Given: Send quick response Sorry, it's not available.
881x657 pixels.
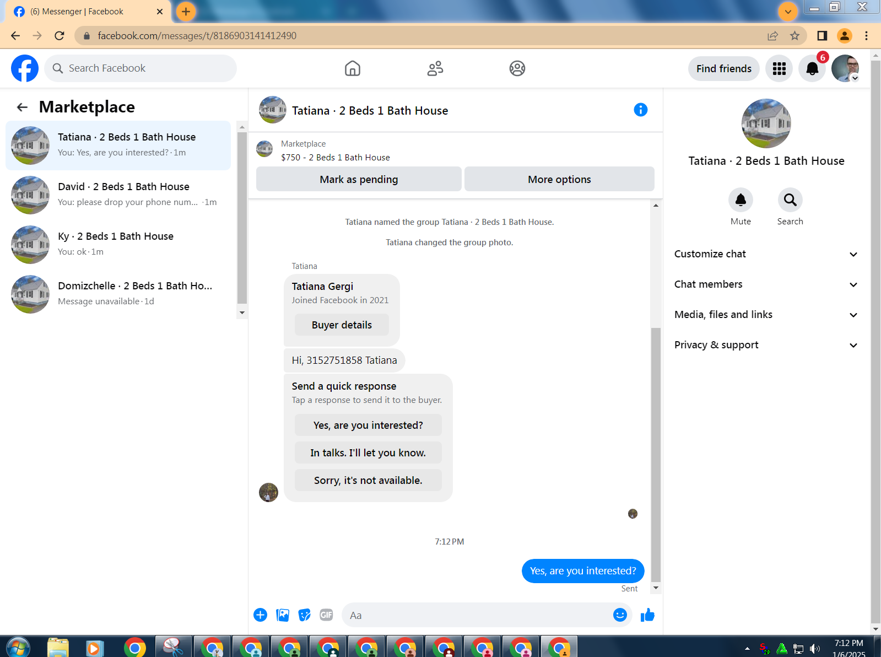Looking at the screenshot, I should click(x=368, y=480).
